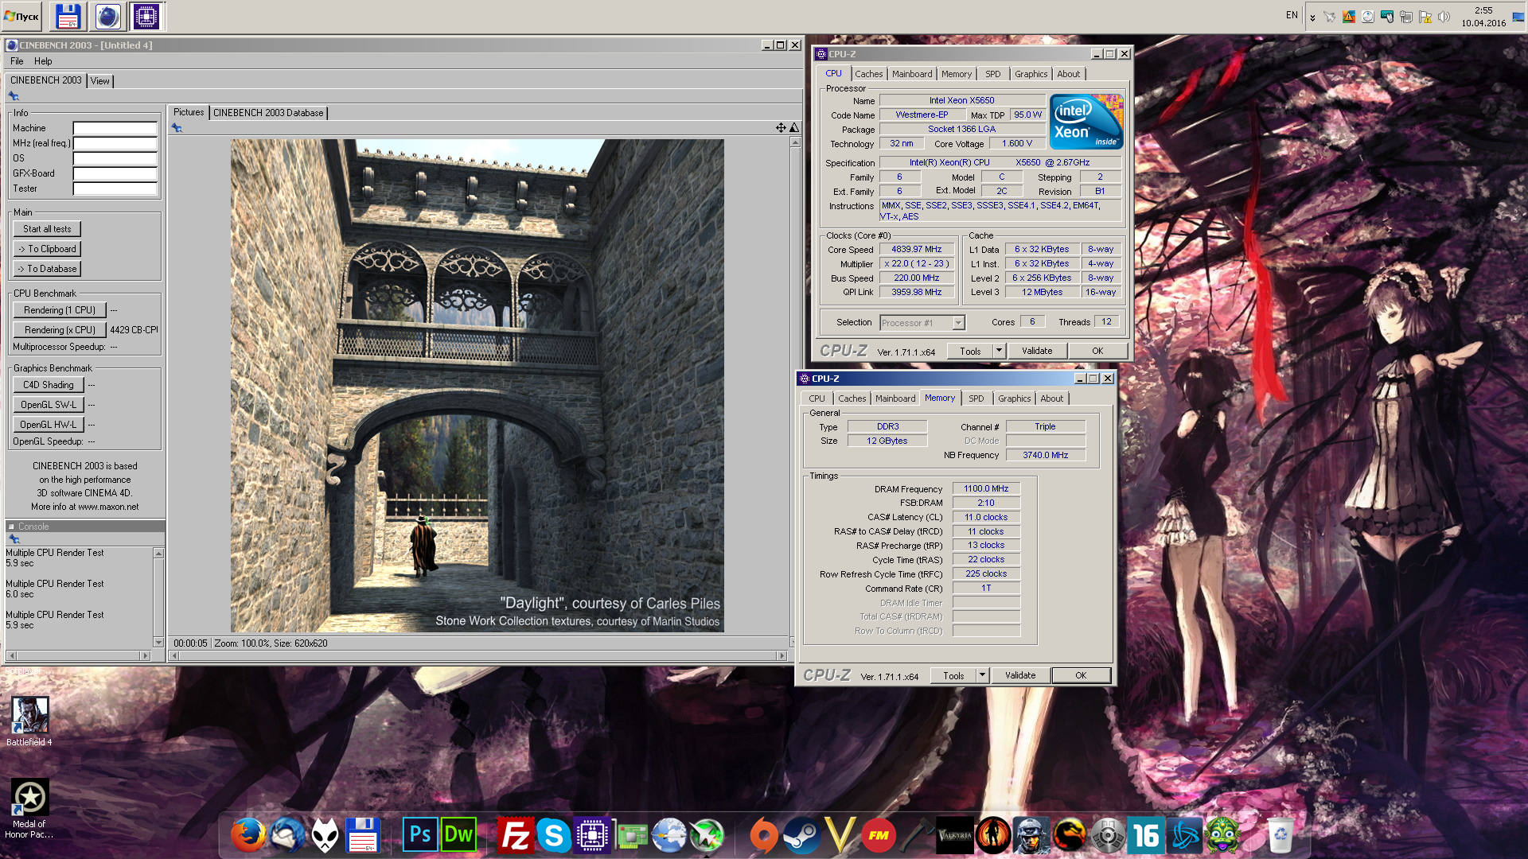The height and width of the screenshot is (859, 1528).
Task: Run the OpenGL SW-L test
Action: (x=49, y=405)
